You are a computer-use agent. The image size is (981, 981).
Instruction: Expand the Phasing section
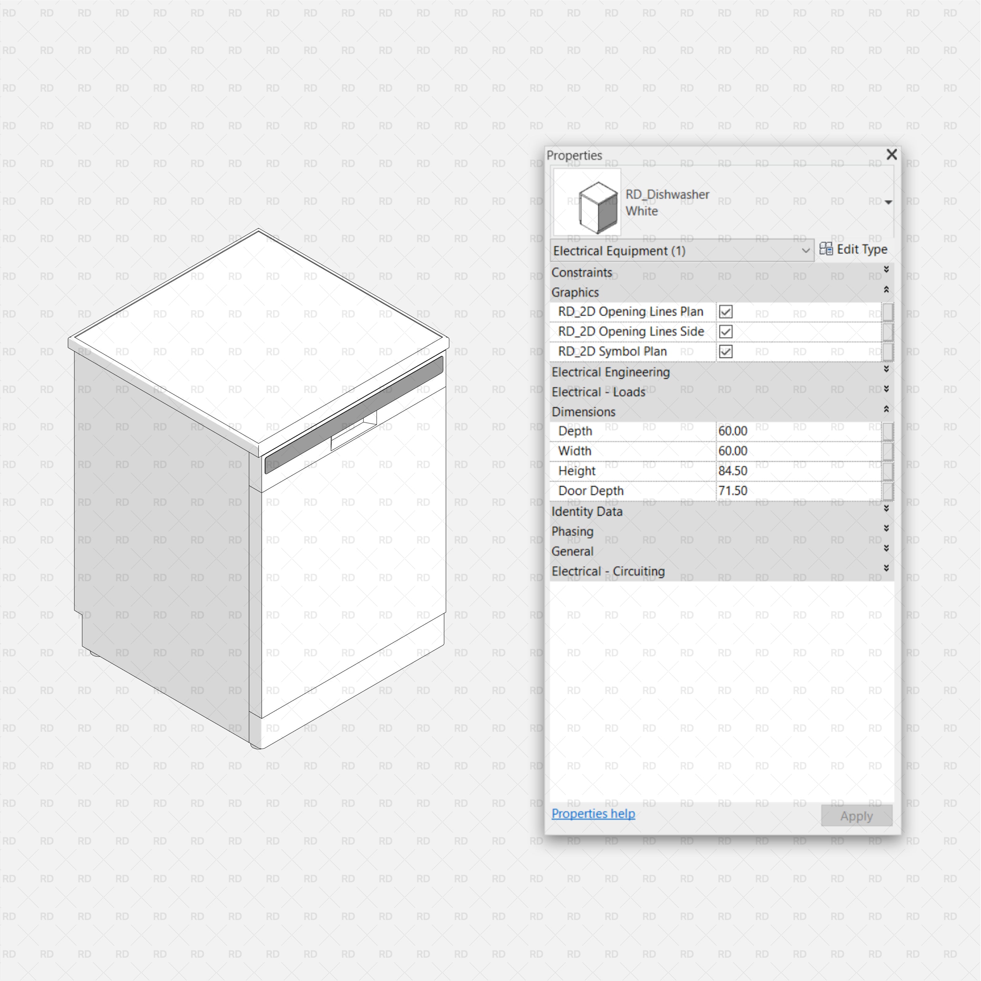point(886,528)
